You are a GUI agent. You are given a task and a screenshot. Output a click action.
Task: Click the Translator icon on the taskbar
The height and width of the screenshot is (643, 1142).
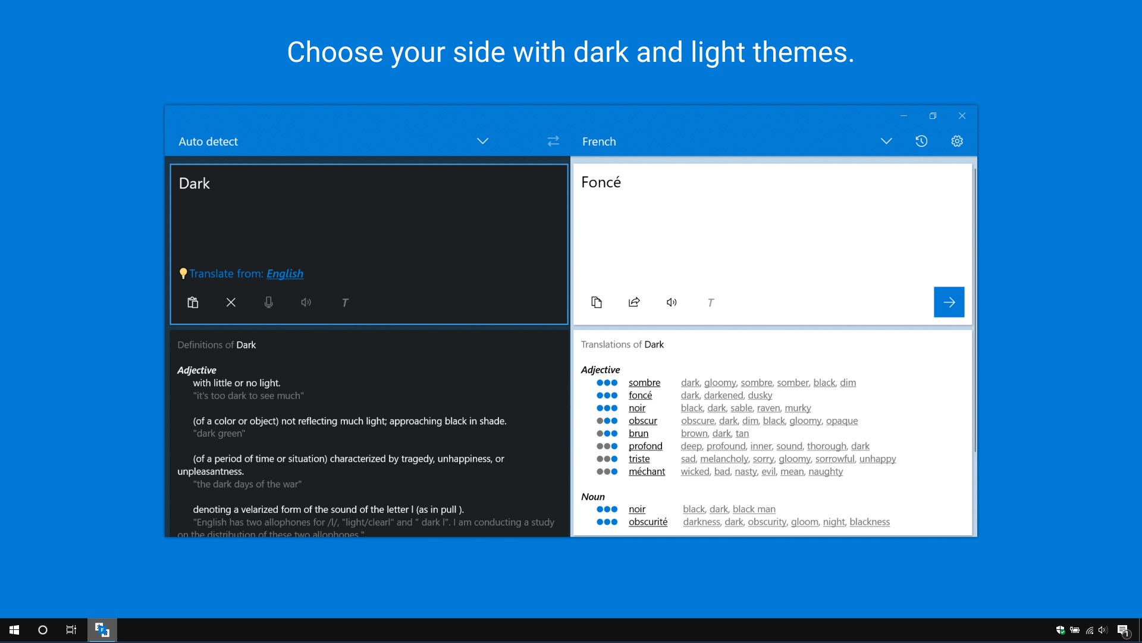[101, 630]
